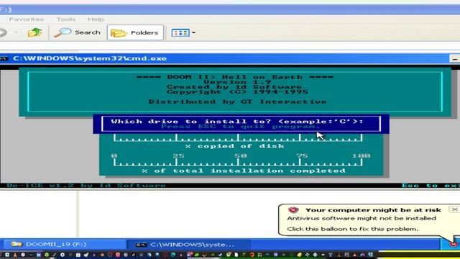Switch to the C:\WINDOWS\syste... taskbar button

click(188, 245)
